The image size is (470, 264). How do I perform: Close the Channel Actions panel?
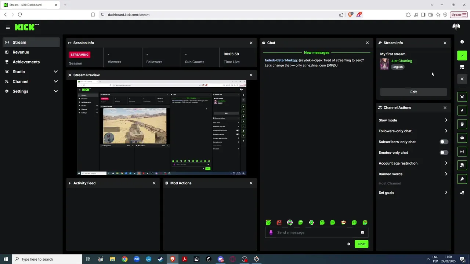445,108
